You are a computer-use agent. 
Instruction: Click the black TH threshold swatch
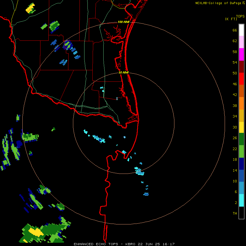[x=241, y=213]
